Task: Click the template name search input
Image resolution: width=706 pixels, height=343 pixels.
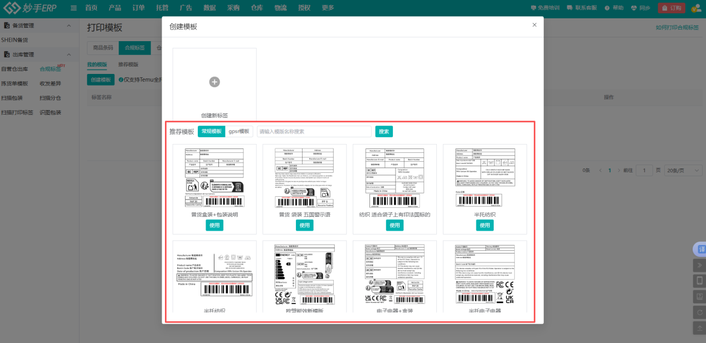Action: tap(314, 131)
